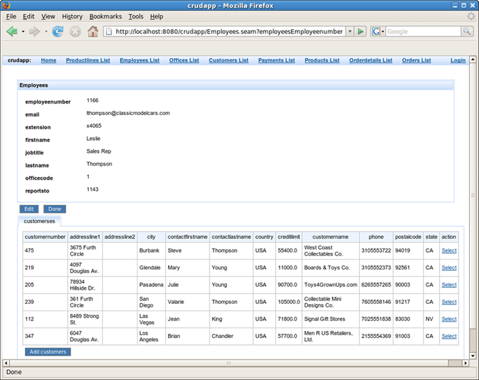
Task: Select customer 475 row link
Action: [449, 250]
